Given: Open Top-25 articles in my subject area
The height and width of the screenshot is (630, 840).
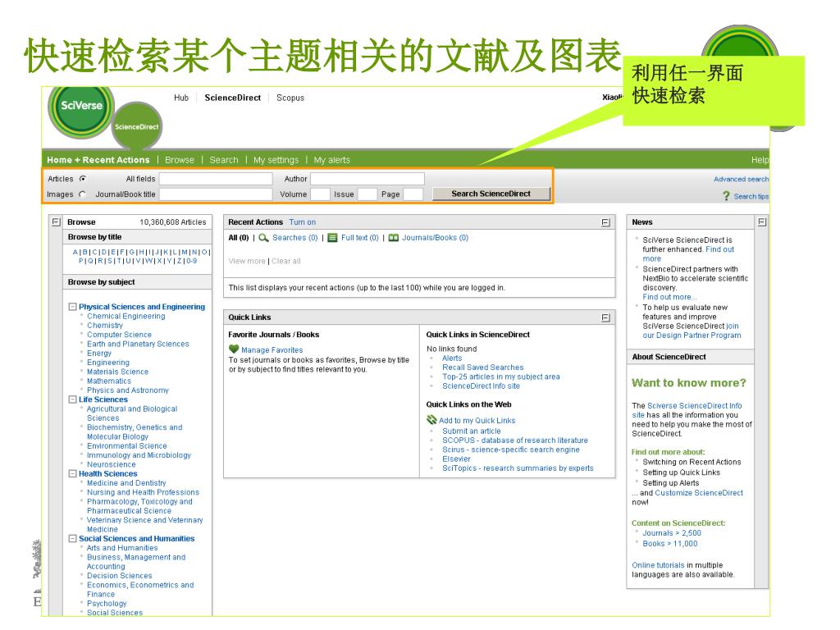Looking at the screenshot, I should coord(501,377).
